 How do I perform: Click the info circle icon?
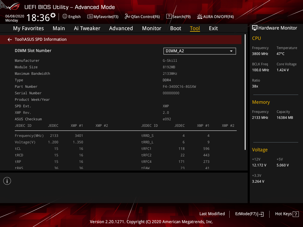point(7,181)
